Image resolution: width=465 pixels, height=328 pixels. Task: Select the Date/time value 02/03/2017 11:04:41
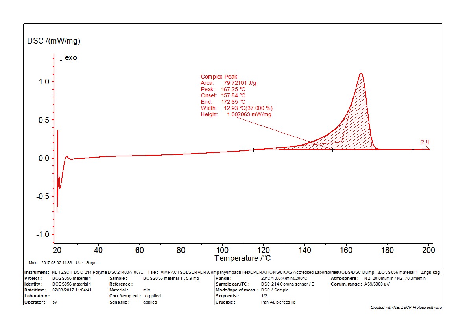point(72,290)
